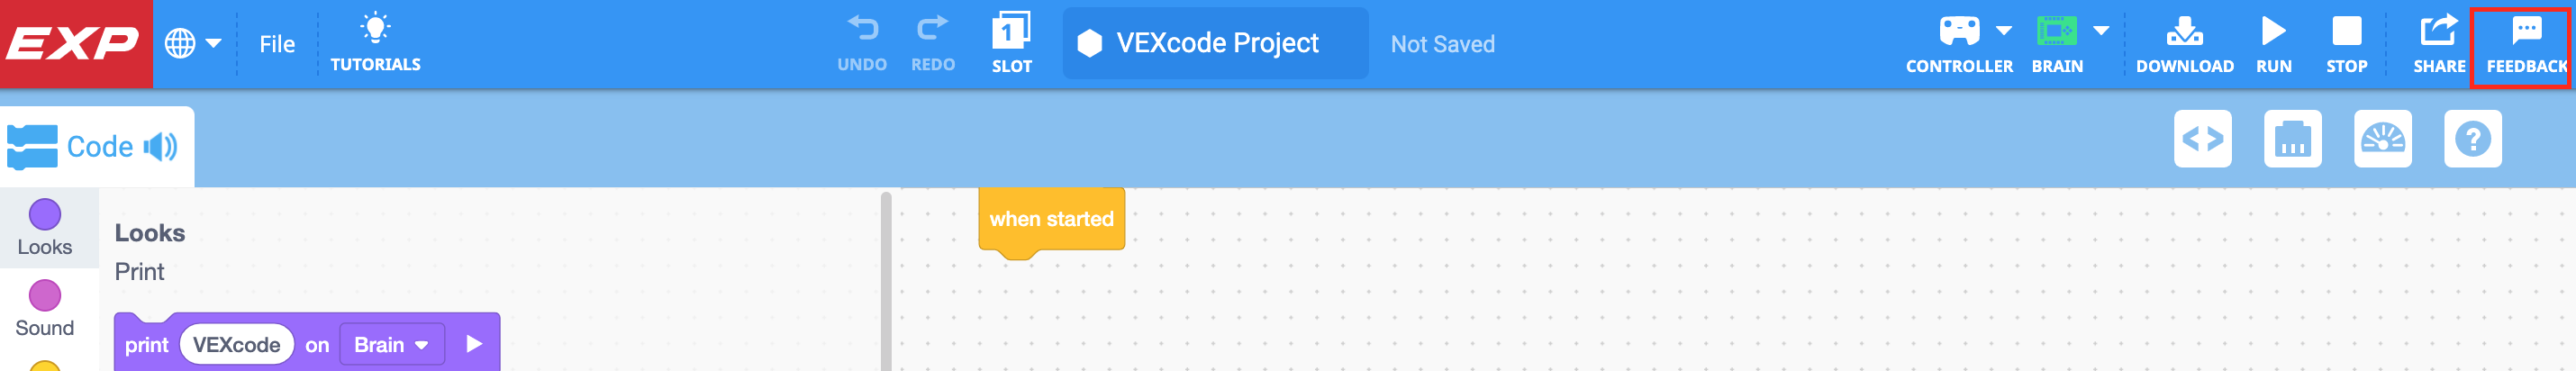Image resolution: width=2576 pixels, height=371 pixels.
Task: Select the purple Looks category circle
Action: click(x=45, y=214)
